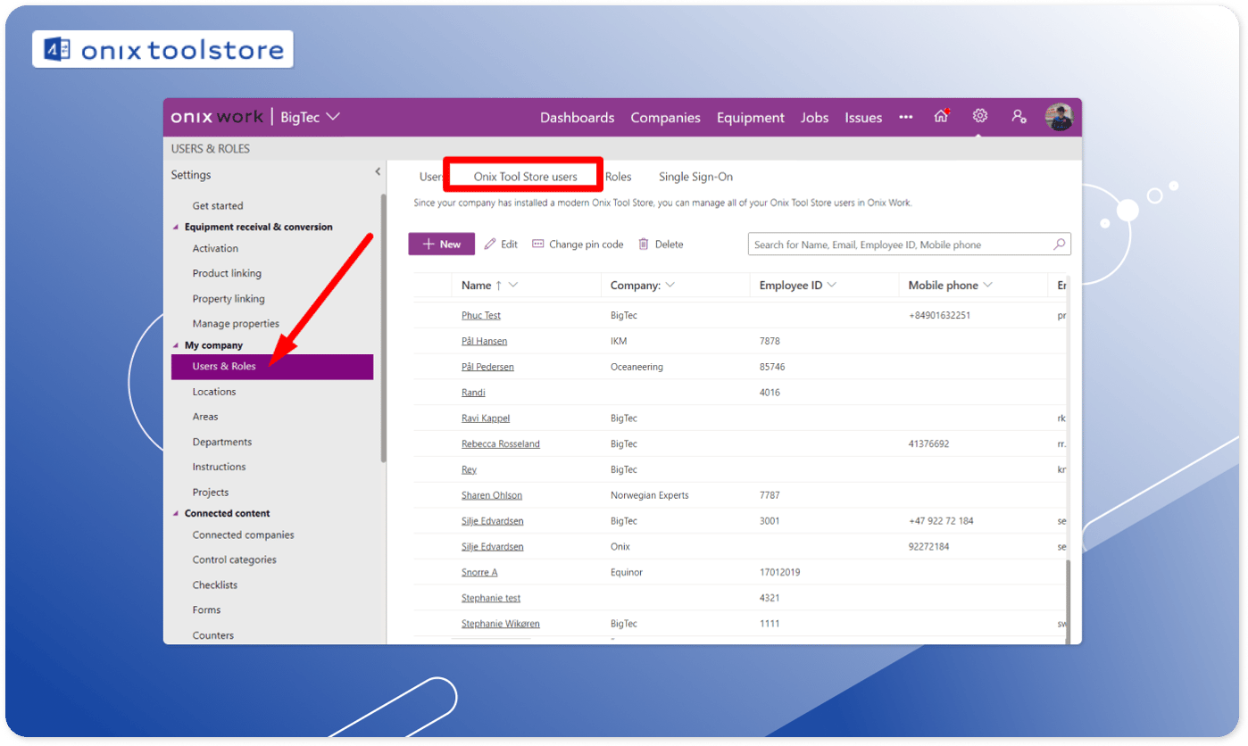
Task: Select Product linking in the sidebar
Action: [228, 274]
